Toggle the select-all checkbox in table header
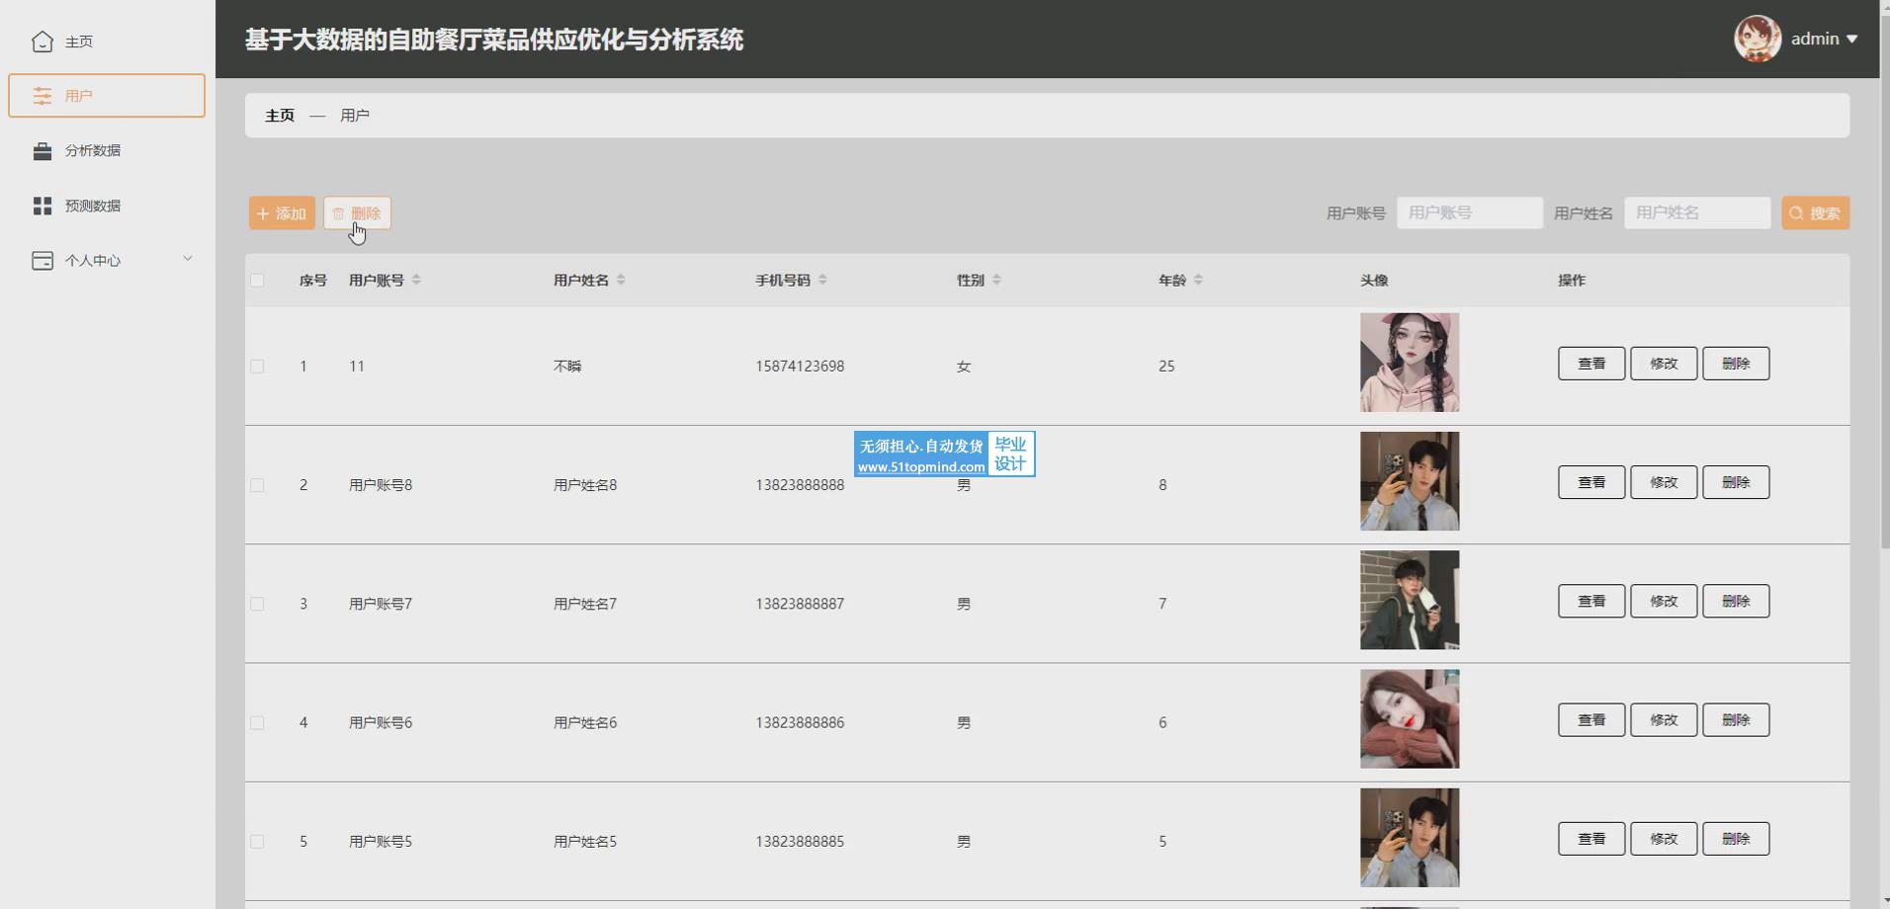Image resolution: width=1890 pixels, height=909 pixels. coord(257,281)
